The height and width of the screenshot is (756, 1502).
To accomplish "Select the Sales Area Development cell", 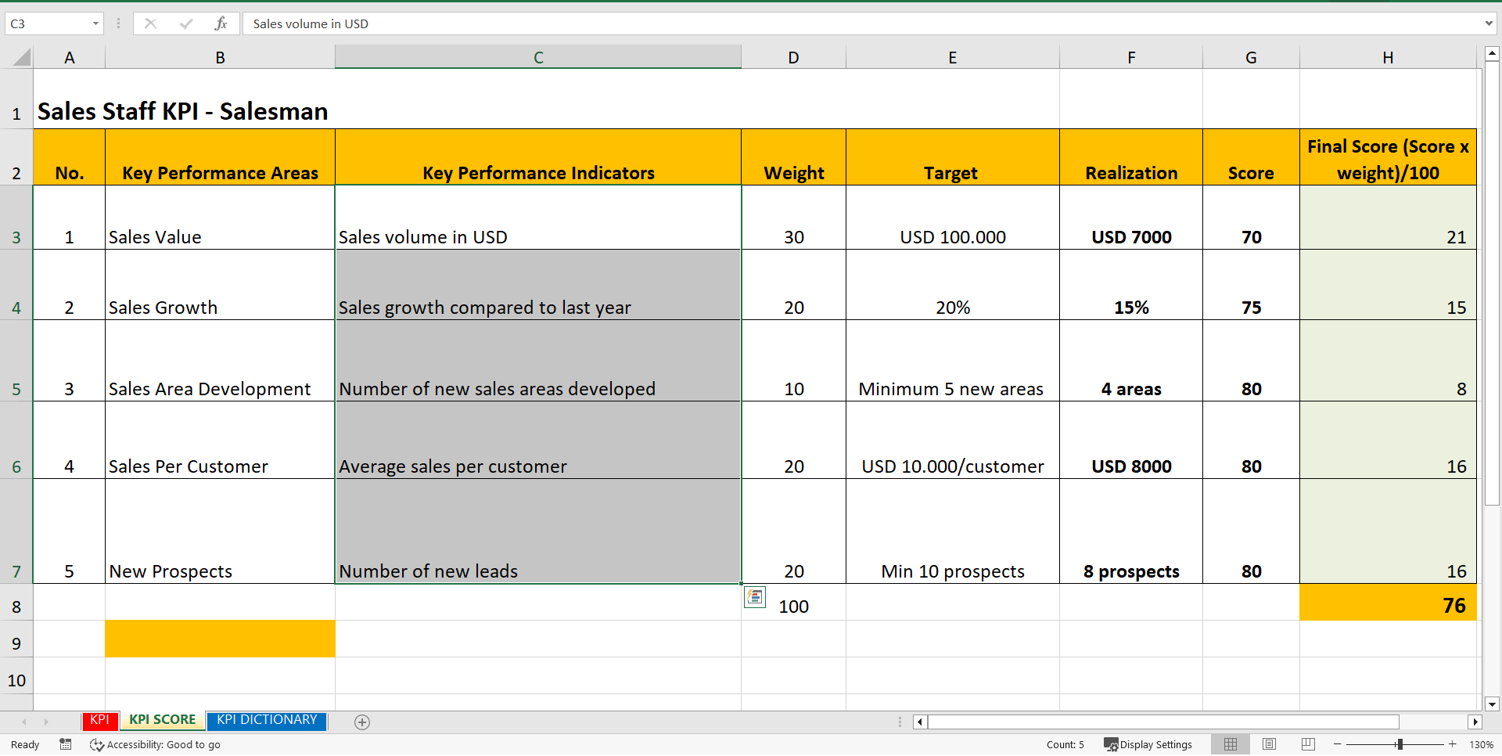I will (x=220, y=361).
